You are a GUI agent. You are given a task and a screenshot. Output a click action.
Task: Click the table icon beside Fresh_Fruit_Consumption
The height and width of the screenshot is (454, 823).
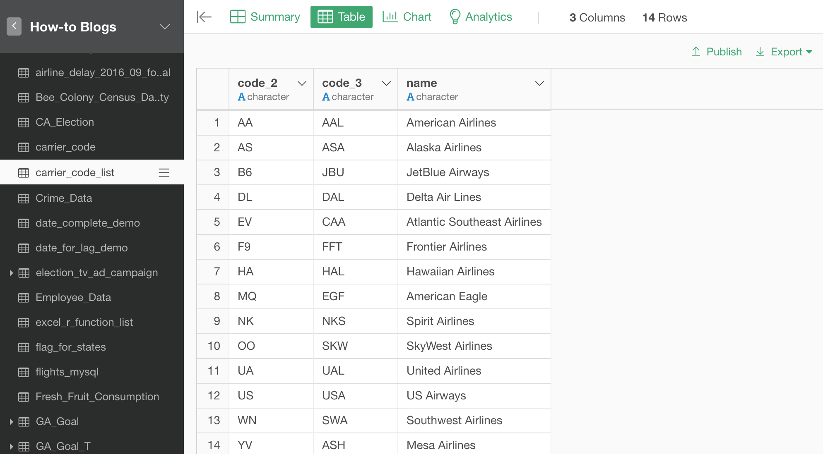click(24, 397)
